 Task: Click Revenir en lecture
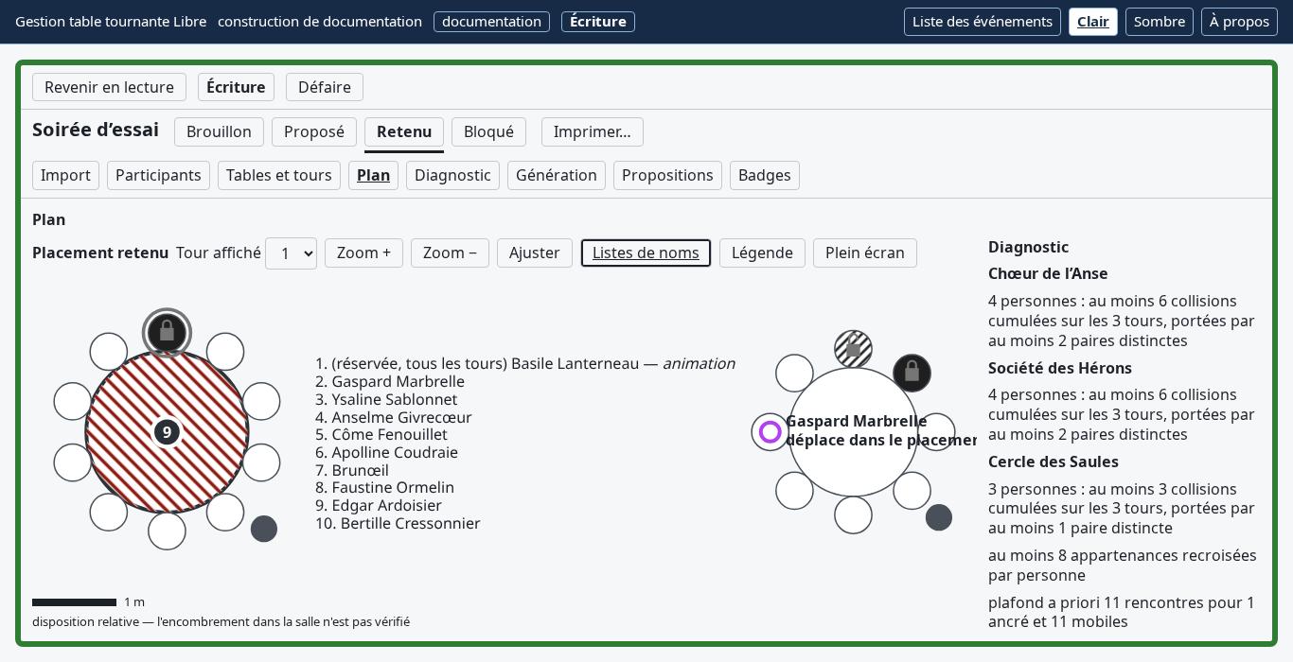109,88
